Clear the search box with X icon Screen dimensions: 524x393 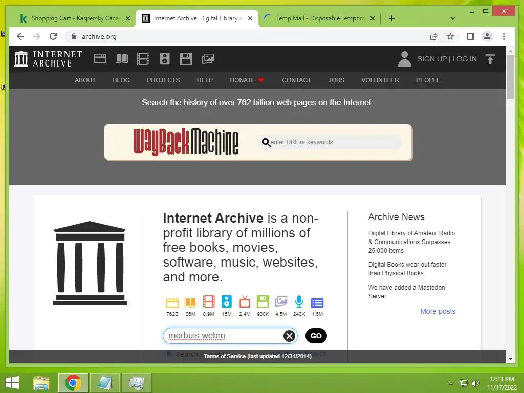(290, 336)
